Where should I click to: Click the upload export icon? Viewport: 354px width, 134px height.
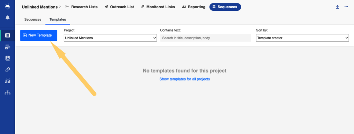[x=337, y=7]
